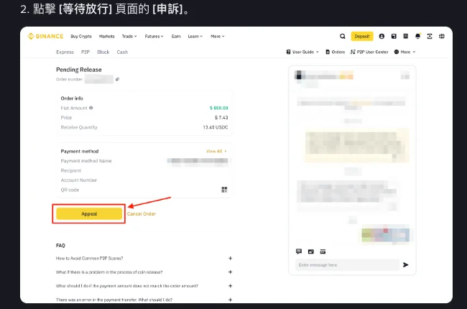Open the User Guide dropdown
Image resolution: width=467 pixels, height=309 pixels.
[x=302, y=52]
